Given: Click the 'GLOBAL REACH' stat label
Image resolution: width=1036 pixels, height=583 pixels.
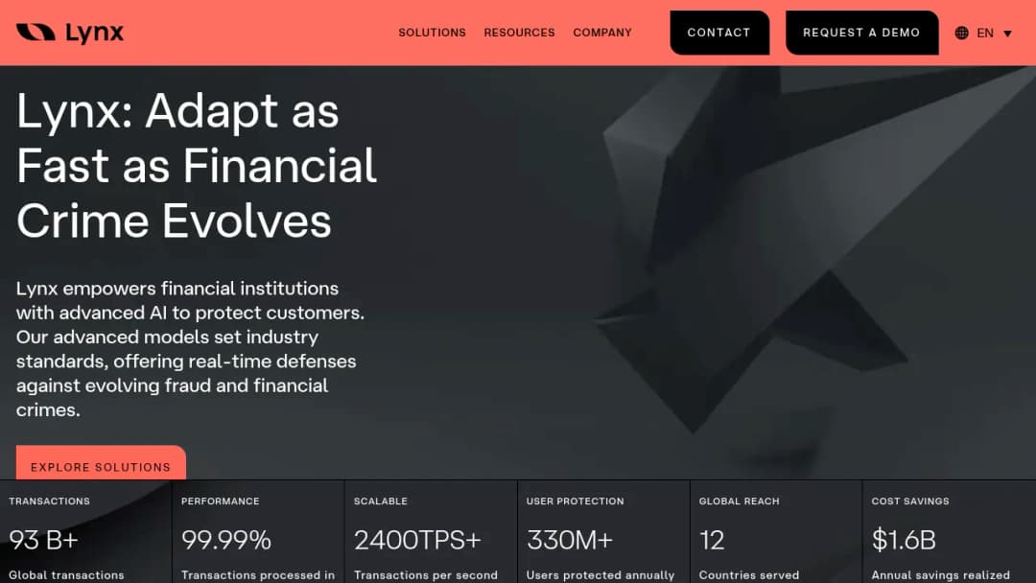Looking at the screenshot, I should tap(740, 501).
